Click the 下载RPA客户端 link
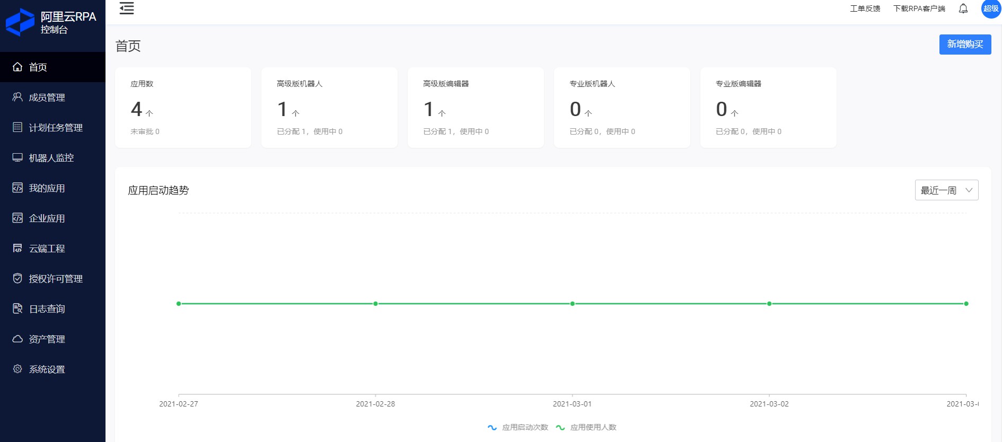 pos(919,8)
